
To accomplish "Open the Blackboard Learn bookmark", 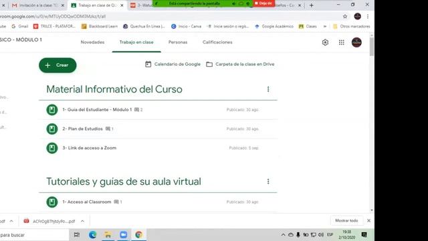I will 100,26.
